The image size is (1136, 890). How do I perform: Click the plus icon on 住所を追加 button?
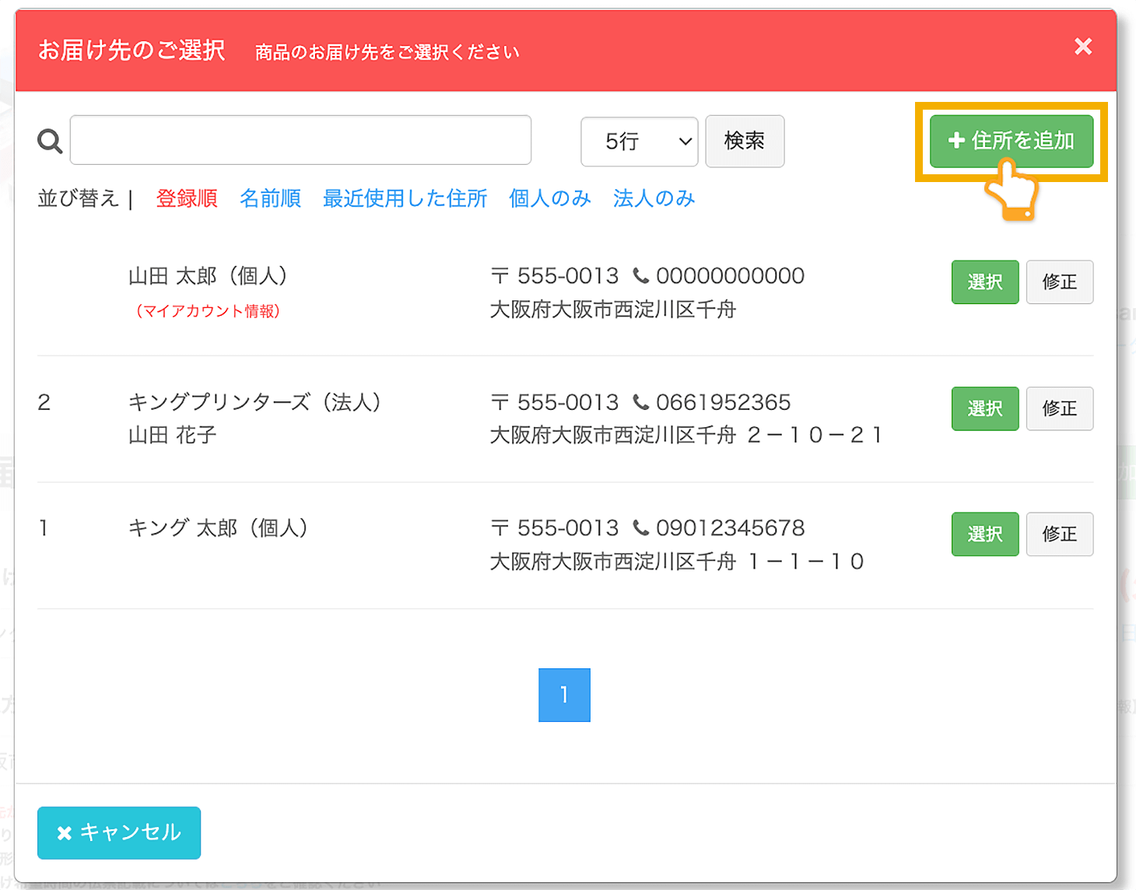pyautogui.click(x=955, y=141)
